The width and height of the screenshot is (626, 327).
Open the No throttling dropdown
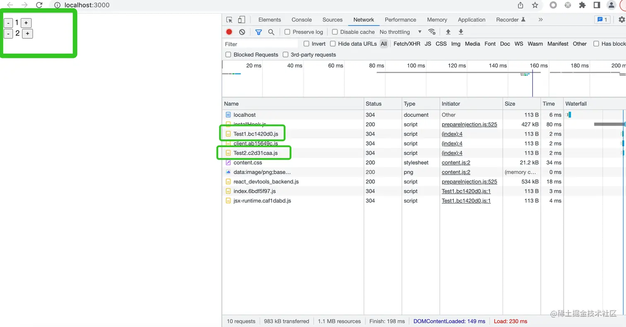tap(400, 32)
